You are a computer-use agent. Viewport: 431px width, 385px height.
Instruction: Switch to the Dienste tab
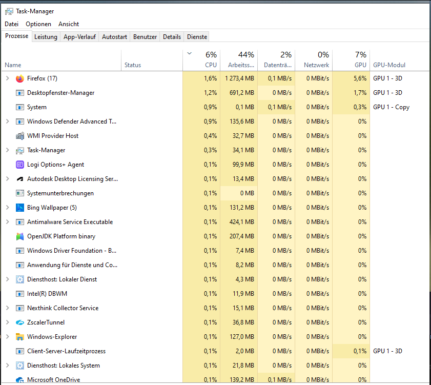coord(197,37)
